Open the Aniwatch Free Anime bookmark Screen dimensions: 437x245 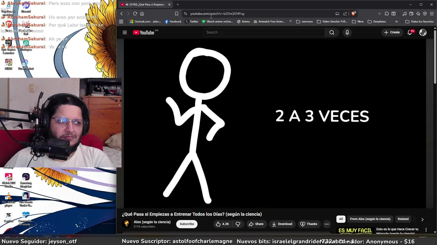click(x=269, y=21)
